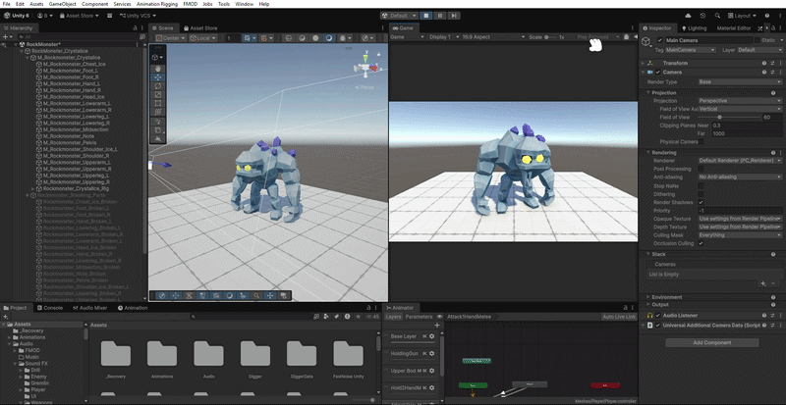The height and width of the screenshot is (405, 786).
Task: Open the Anti-aliasing dropdown
Action: pos(741,177)
